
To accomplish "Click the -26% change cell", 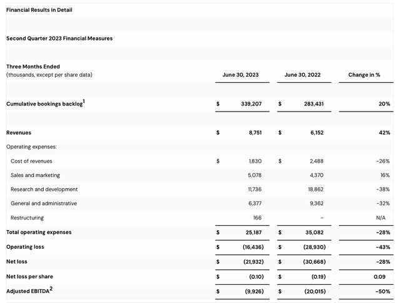I will 383,161.
